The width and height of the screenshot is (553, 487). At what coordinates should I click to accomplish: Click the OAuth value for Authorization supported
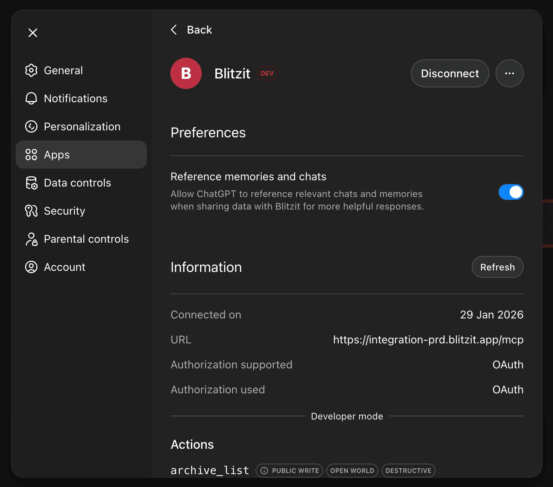(508, 364)
